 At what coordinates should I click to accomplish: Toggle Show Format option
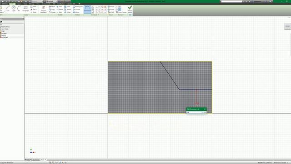tap(121, 12)
